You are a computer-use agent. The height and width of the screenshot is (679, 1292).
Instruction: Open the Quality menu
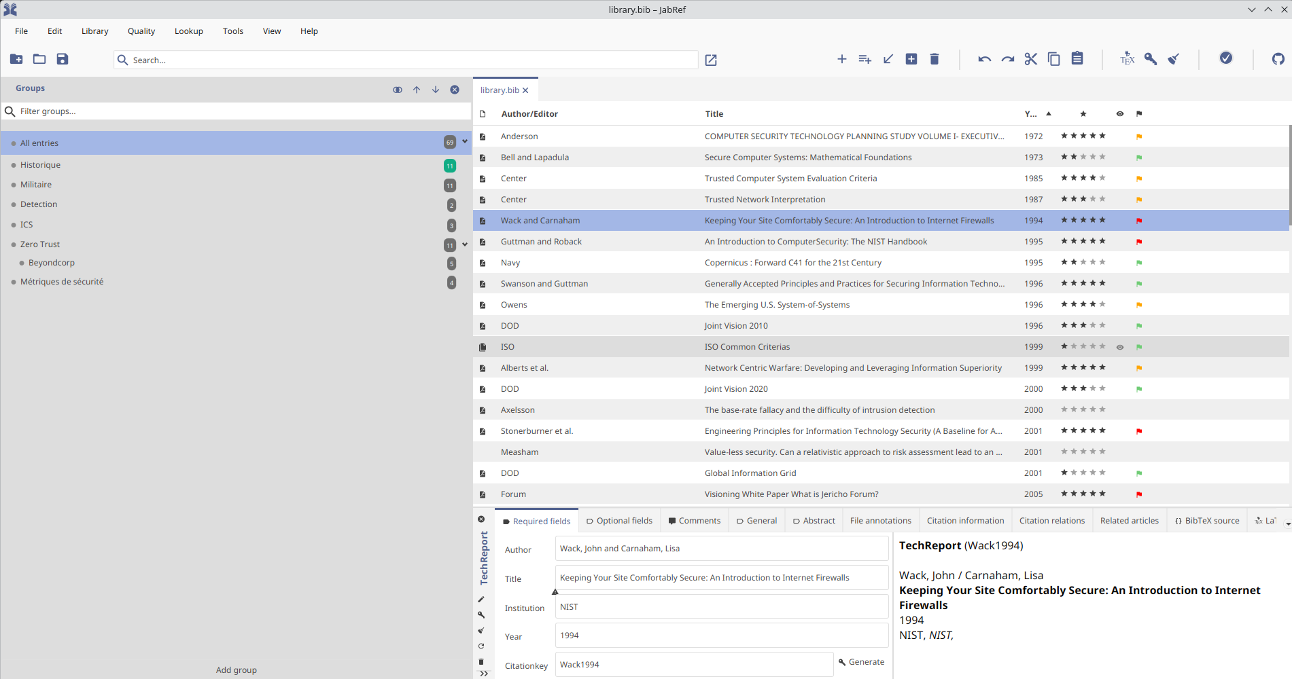pyautogui.click(x=141, y=31)
